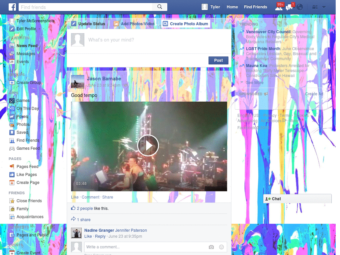
Task: View the 2 people who like this
Action: [85, 209]
